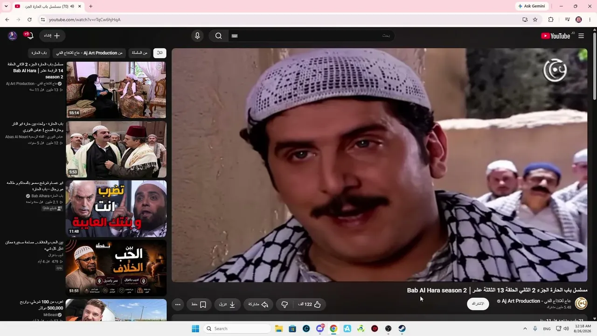The image size is (597, 336).
Task: Go back to the previous page in Chrome
Action: [x=7, y=20]
